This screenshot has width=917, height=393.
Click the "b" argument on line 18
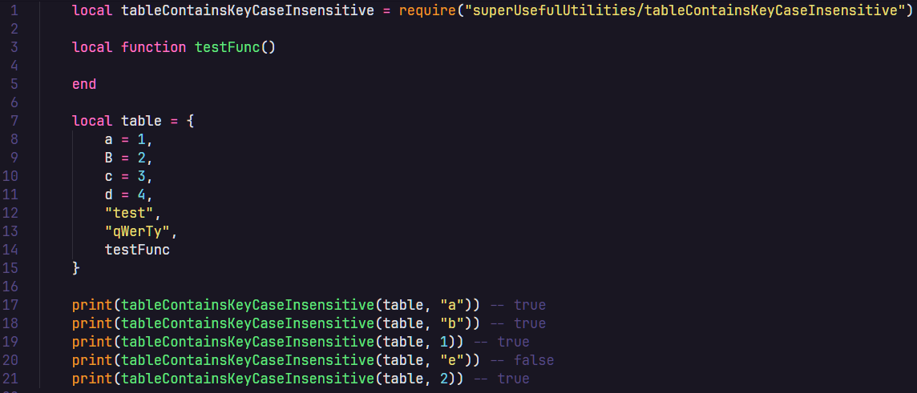pyautogui.click(x=452, y=323)
